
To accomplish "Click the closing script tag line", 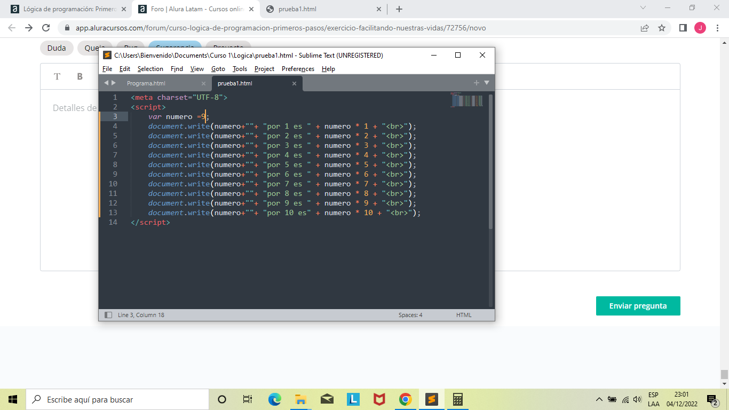I will click(x=150, y=222).
